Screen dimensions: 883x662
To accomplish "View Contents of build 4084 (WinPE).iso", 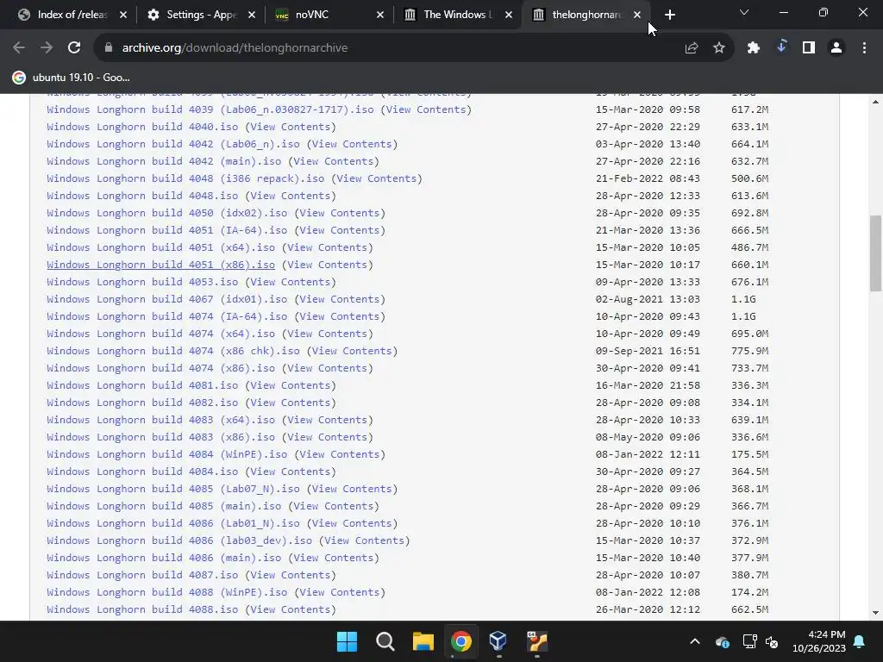I will pos(340,454).
